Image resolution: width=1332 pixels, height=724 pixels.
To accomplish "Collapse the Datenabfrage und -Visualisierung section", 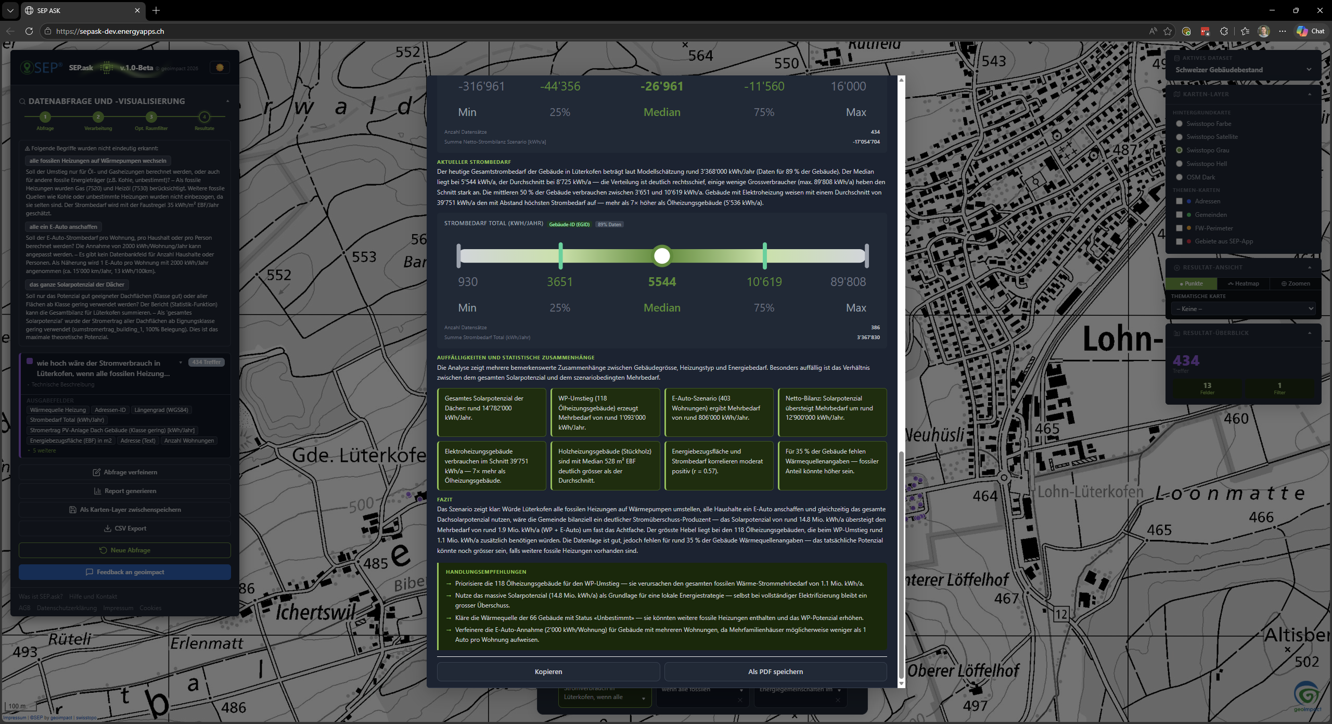I will 227,101.
